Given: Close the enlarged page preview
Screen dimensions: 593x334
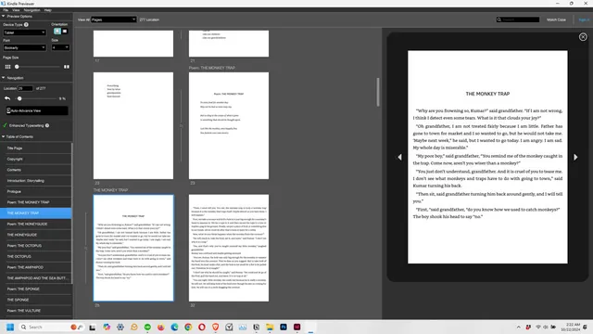Looking at the screenshot, I should point(583,37).
